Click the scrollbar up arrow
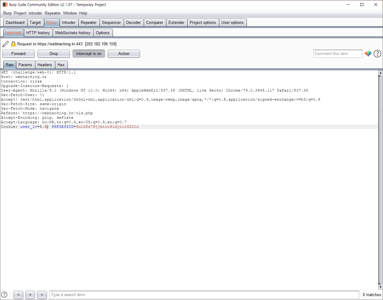This screenshot has height=300, width=383. 380,73
